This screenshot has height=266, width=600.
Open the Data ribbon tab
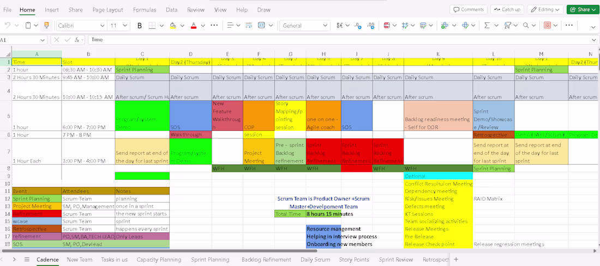tap(171, 10)
